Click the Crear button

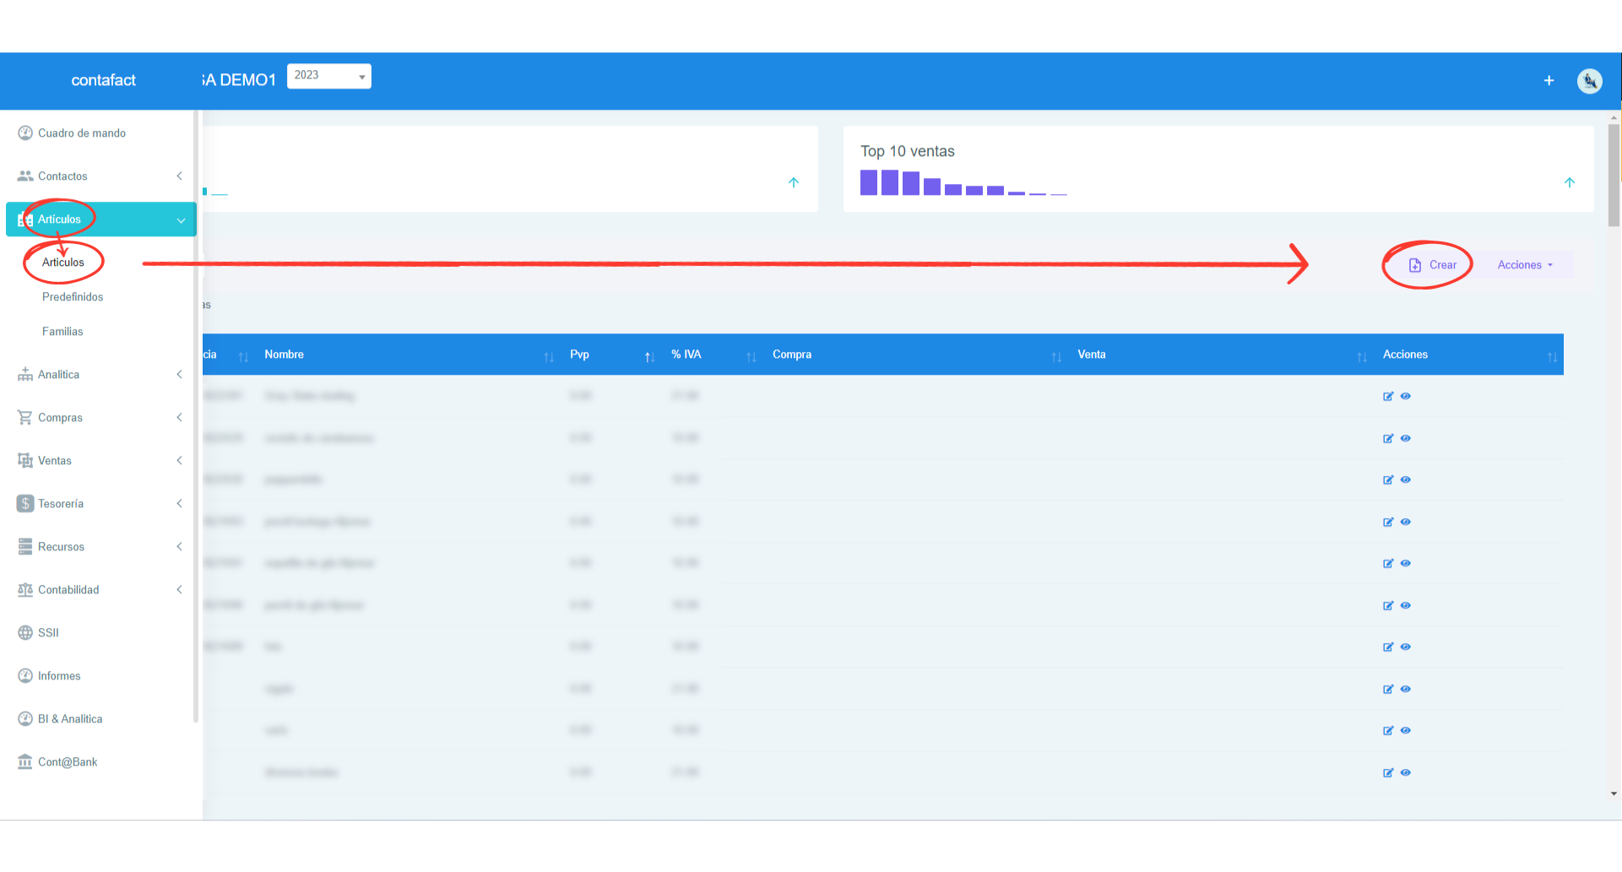(x=1433, y=265)
